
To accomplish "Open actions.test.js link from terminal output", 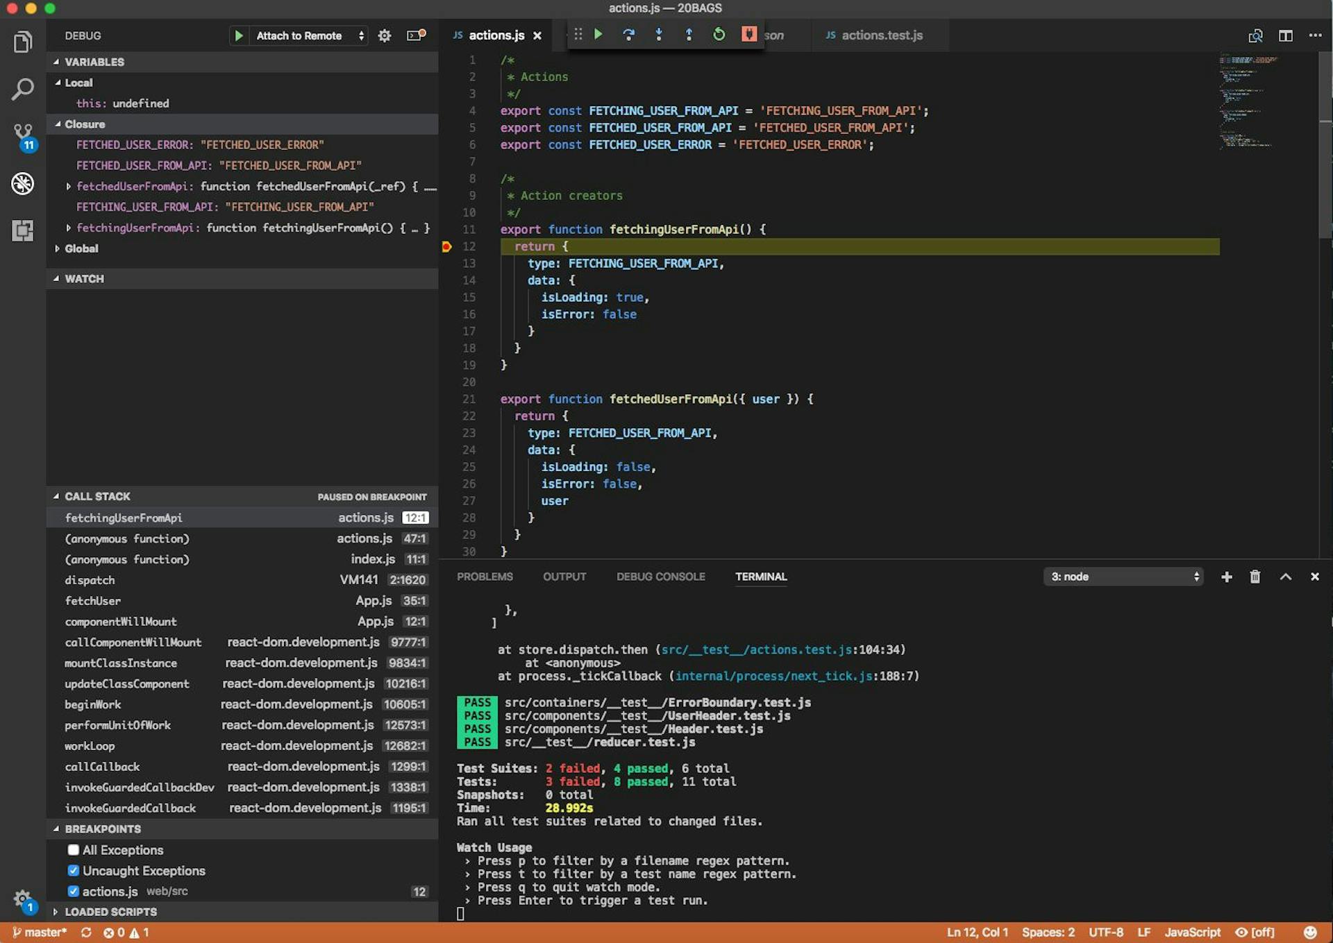I will (757, 649).
